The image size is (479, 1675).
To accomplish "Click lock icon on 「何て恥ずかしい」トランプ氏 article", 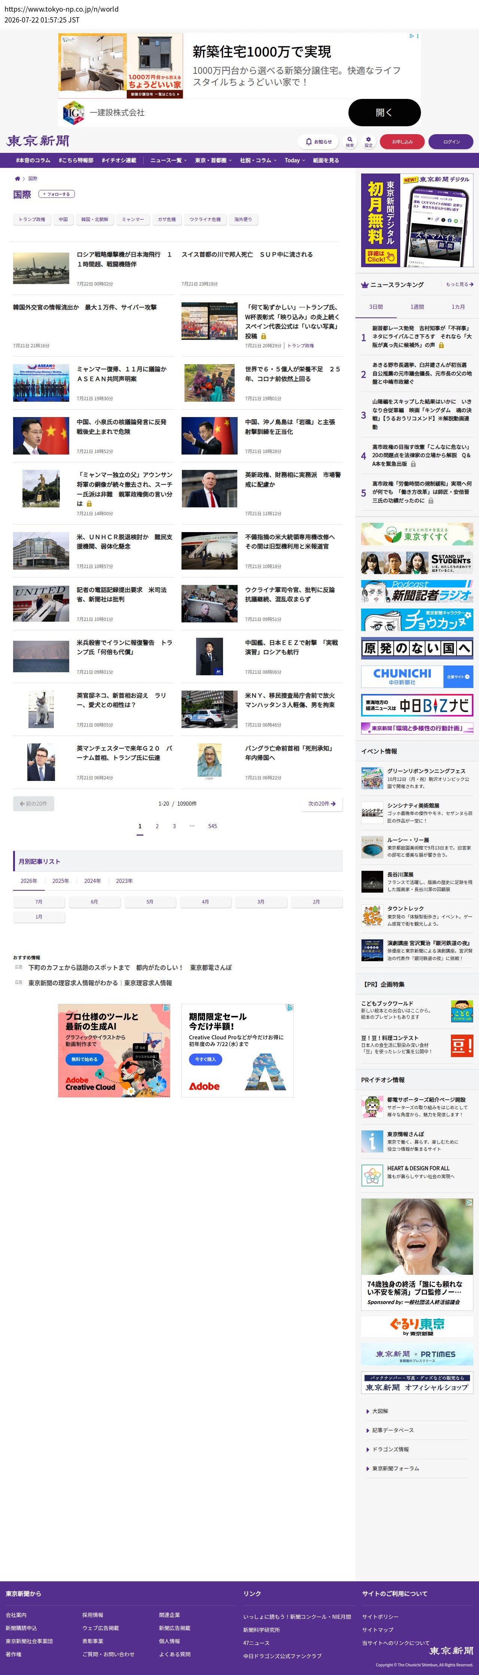I will pyautogui.click(x=263, y=336).
